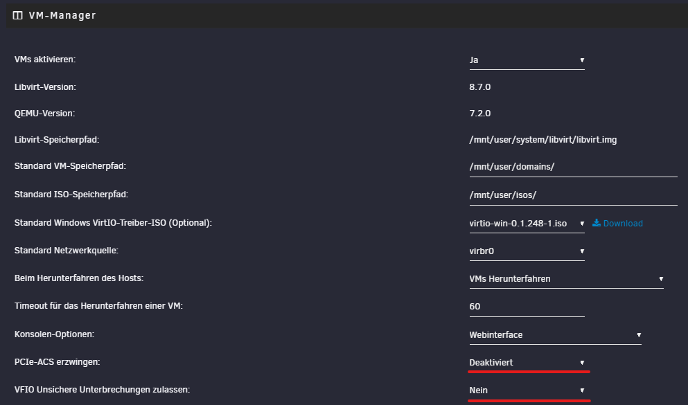The height and width of the screenshot is (405, 688).
Task: Click the 'PCIe-ACS erzwingen:' label
Action: (x=57, y=361)
